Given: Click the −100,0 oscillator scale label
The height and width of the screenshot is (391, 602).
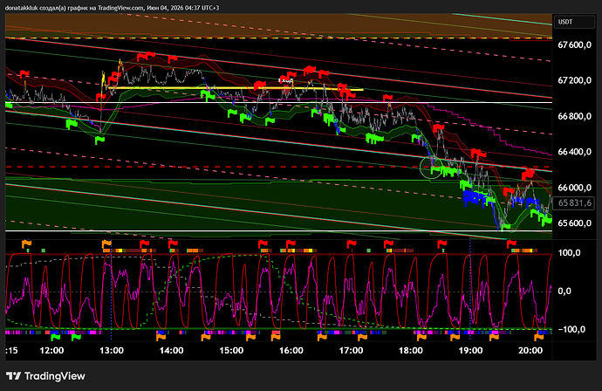Looking at the screenshot, I should (571, 330).
